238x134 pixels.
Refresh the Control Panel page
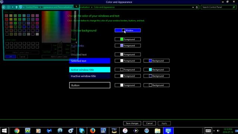coord(197,7)
